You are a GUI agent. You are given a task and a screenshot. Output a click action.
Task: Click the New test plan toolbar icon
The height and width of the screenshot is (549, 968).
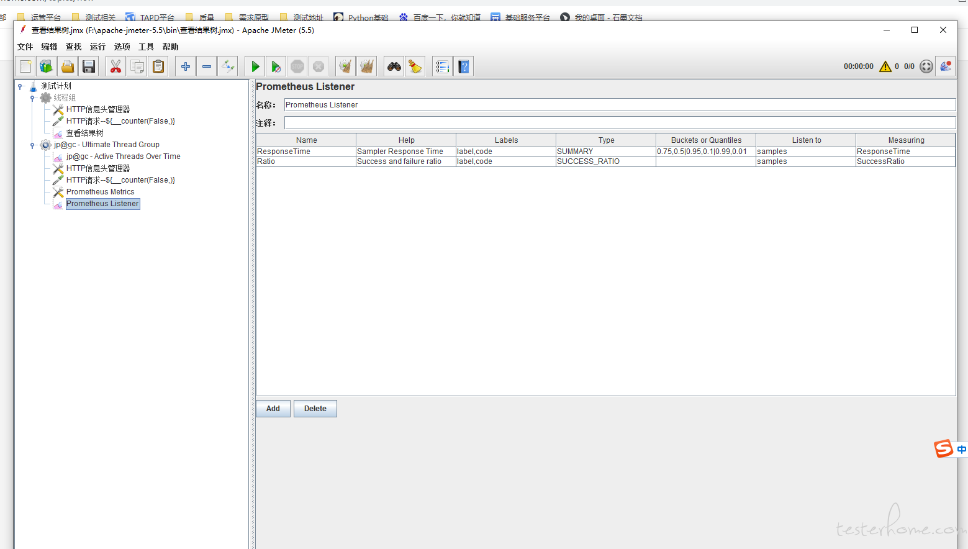tap(25, 66)
